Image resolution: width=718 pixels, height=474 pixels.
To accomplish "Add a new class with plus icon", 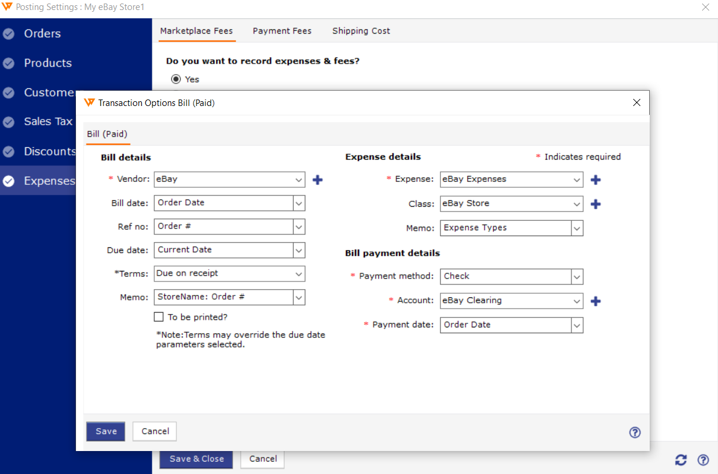I will tap(596, 204).
